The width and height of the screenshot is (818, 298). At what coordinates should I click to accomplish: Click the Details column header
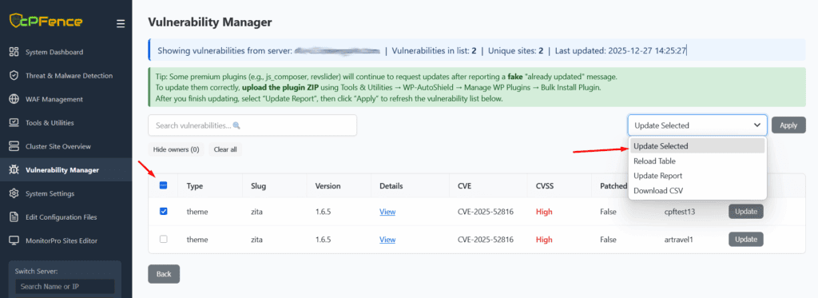(x=391, y=186)
